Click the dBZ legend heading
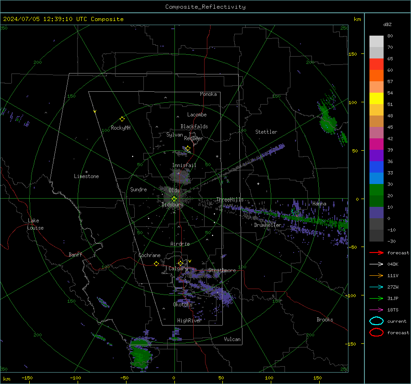Viewport: 411px width, 384px height. [387, 24]
